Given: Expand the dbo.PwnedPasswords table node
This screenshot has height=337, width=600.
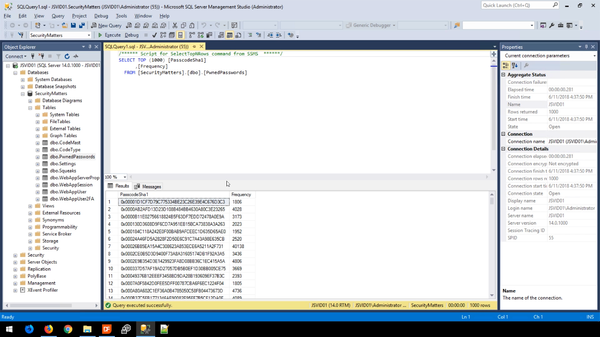Looking at the screenshot, I should (x=37, y=157).
